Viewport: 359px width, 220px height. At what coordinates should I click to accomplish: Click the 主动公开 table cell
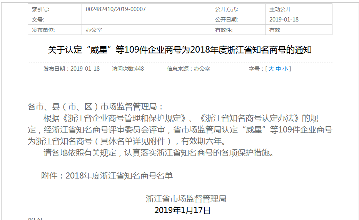coord(280,9)
